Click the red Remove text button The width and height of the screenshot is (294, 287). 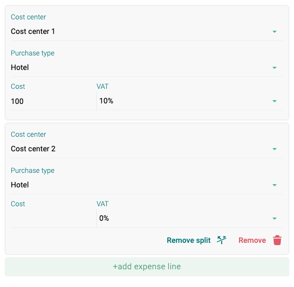tap(252, 240)
